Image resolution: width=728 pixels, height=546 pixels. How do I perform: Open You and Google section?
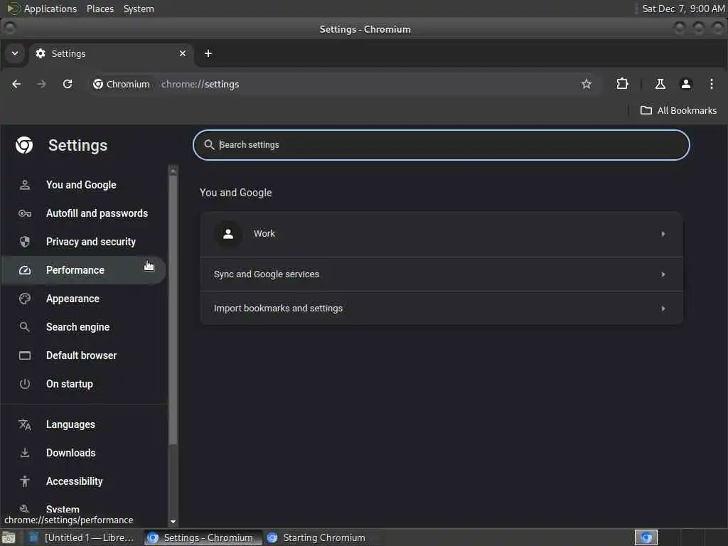(x=84, y=185)
